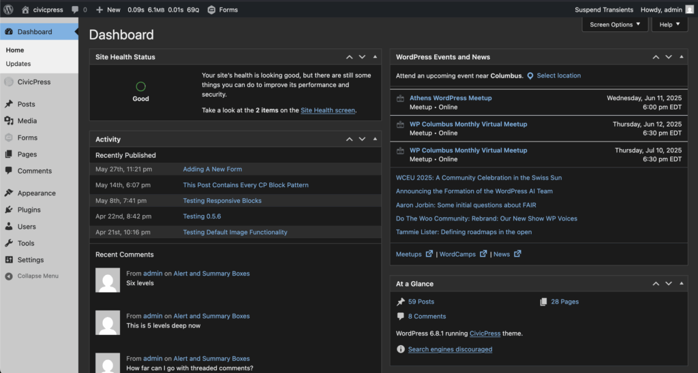
Task: Open the Home submenu item
Action: pyautogui.click(x=15, y=50)
